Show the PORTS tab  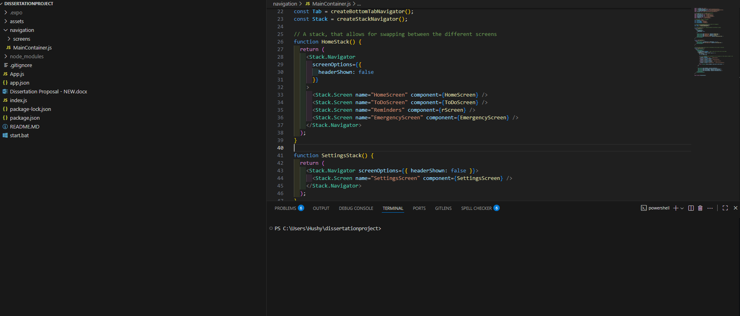[x=419, y=208]
